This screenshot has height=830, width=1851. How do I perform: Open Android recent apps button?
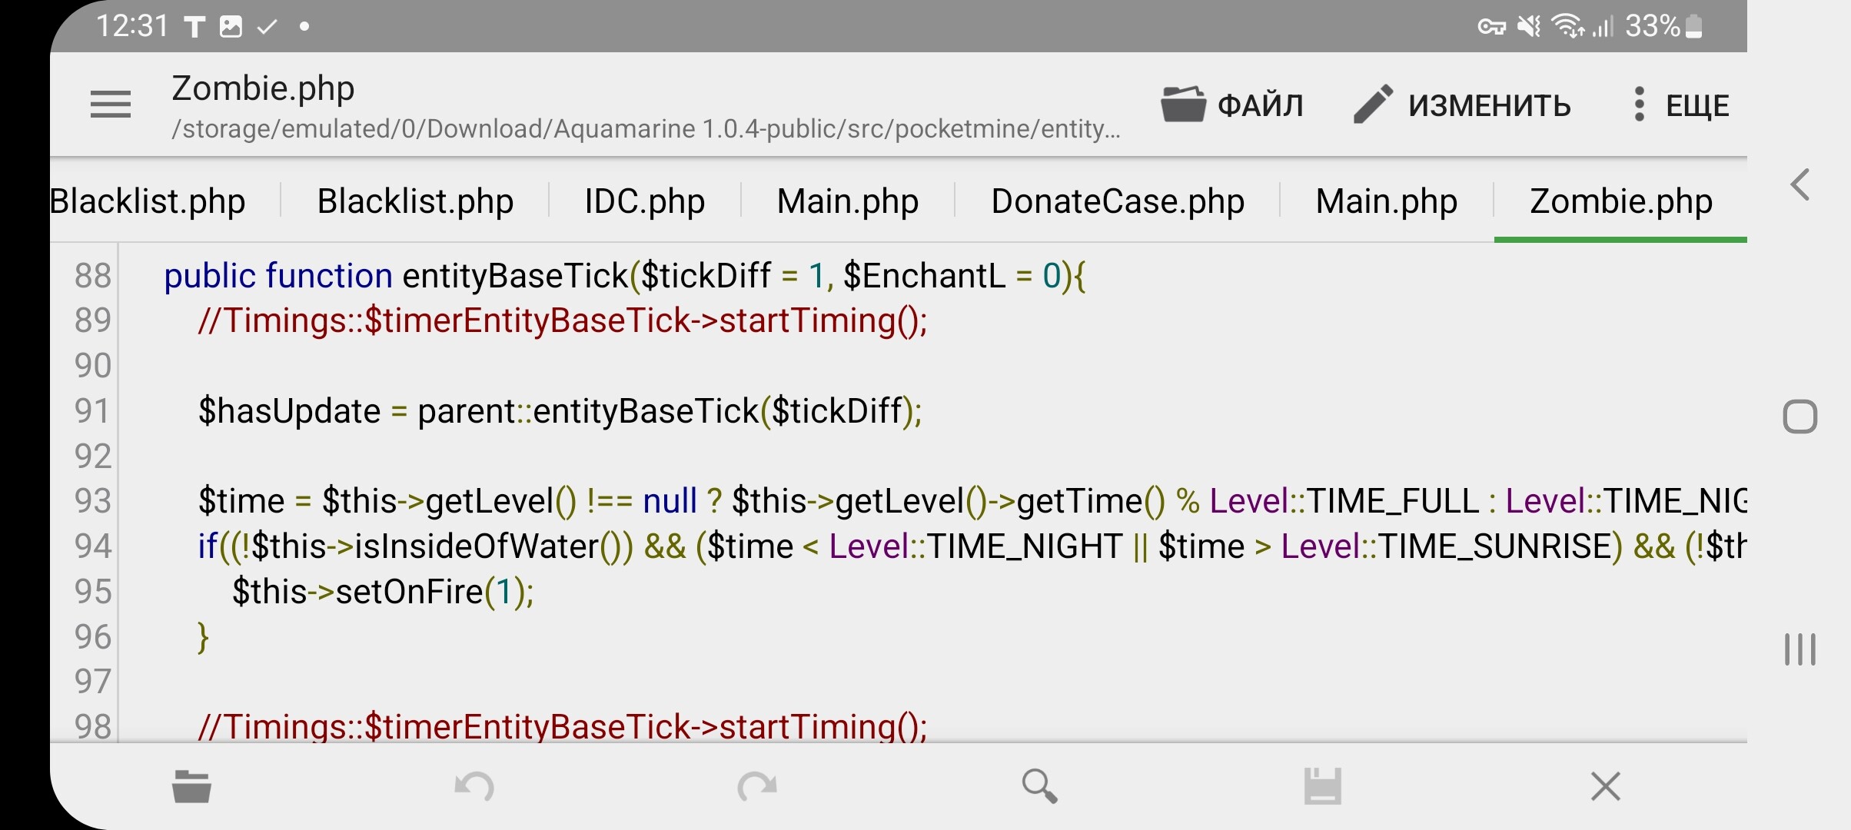point(1800,649)
